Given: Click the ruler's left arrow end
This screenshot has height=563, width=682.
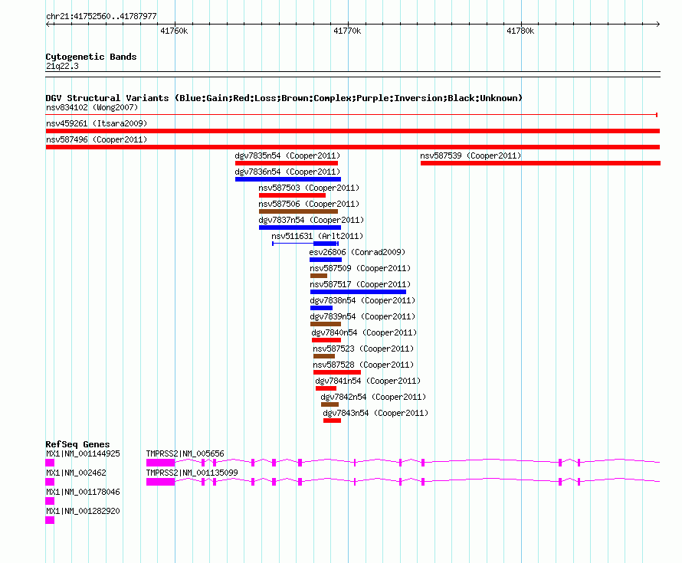Looking at the screenshot, I should click(48, 24).
